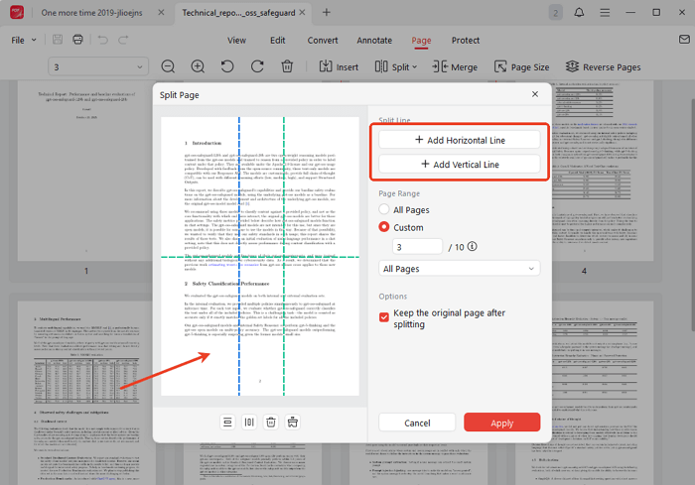Open the File menu dropdown

23,40
